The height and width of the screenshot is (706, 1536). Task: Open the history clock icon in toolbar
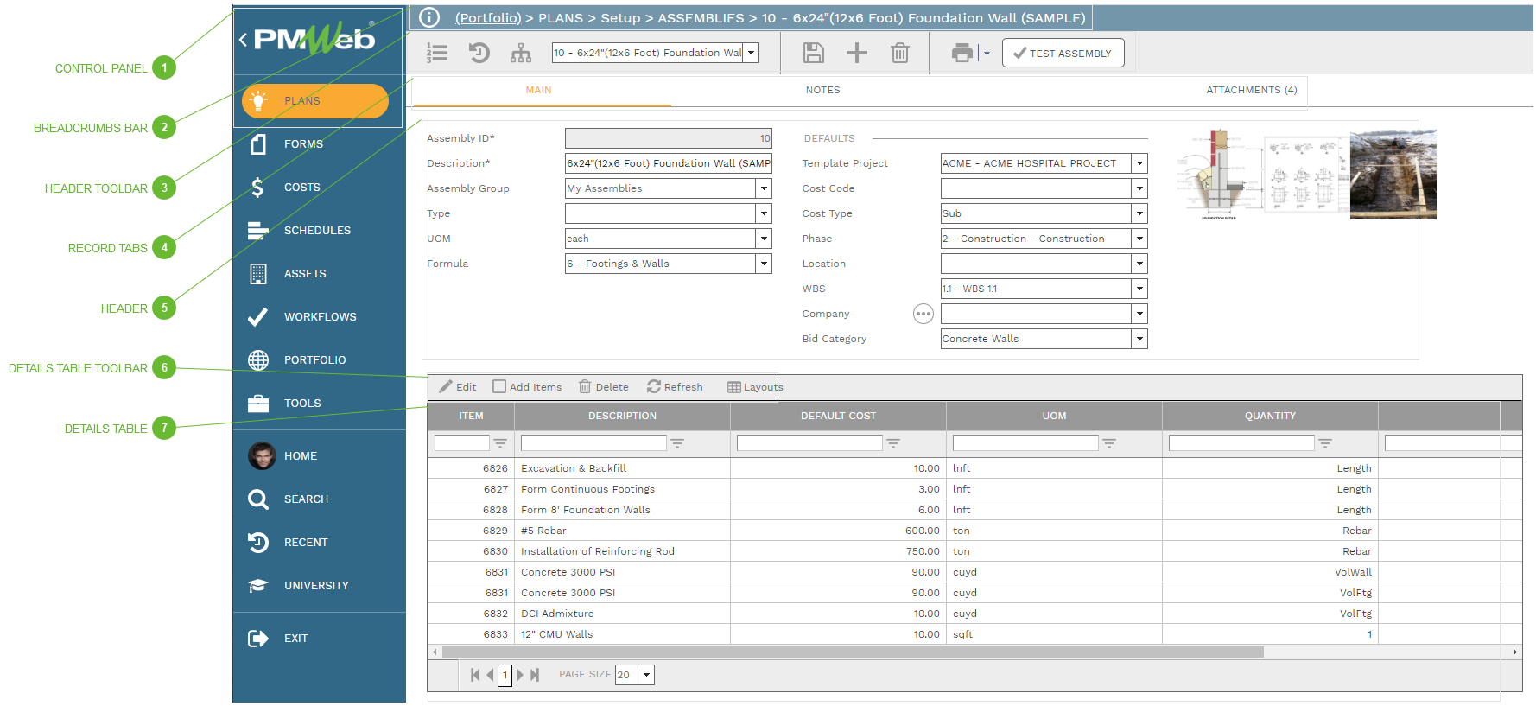(479, 53)
